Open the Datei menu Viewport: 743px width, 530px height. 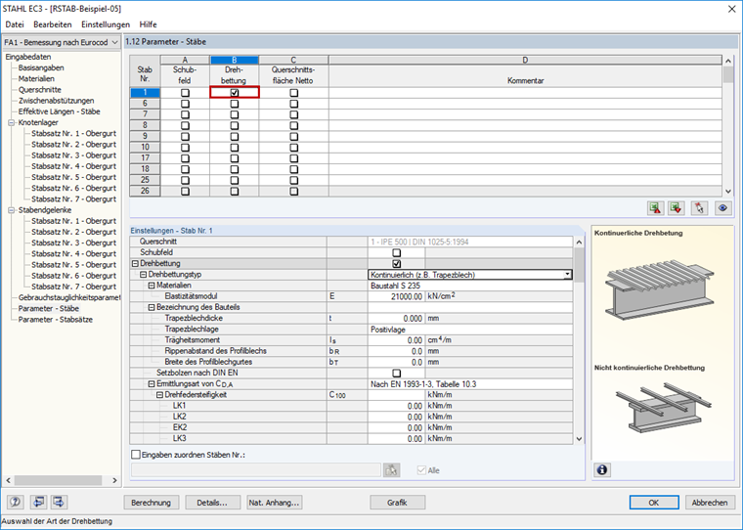coord(15,24)
